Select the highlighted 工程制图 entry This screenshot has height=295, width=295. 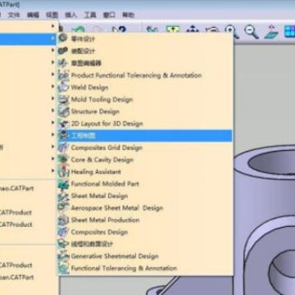click(x=144, y=135)
